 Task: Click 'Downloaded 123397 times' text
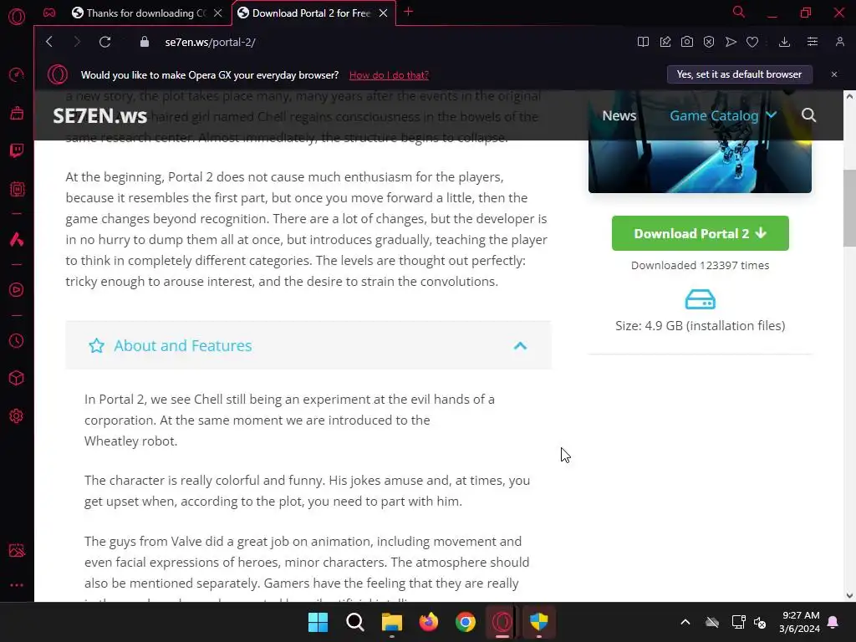(x=700, y=265)
